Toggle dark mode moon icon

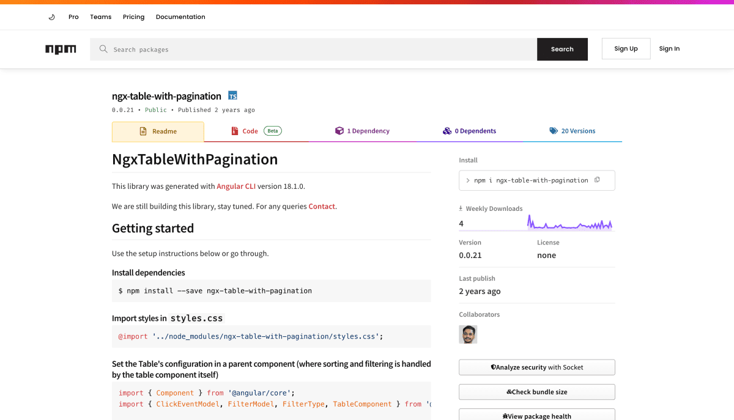pyautogui.click(x=51, y=17)
